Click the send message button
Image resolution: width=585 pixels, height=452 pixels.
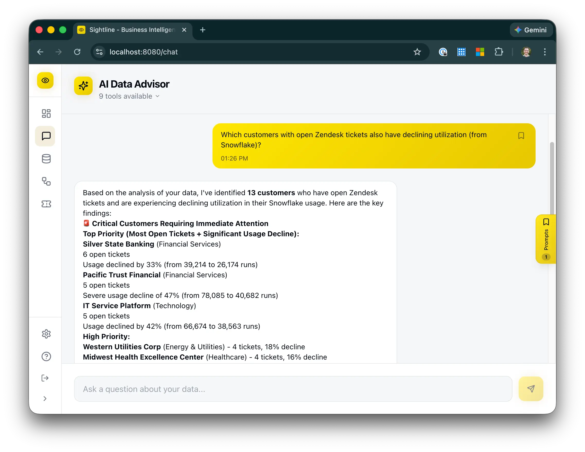point(531,389)
